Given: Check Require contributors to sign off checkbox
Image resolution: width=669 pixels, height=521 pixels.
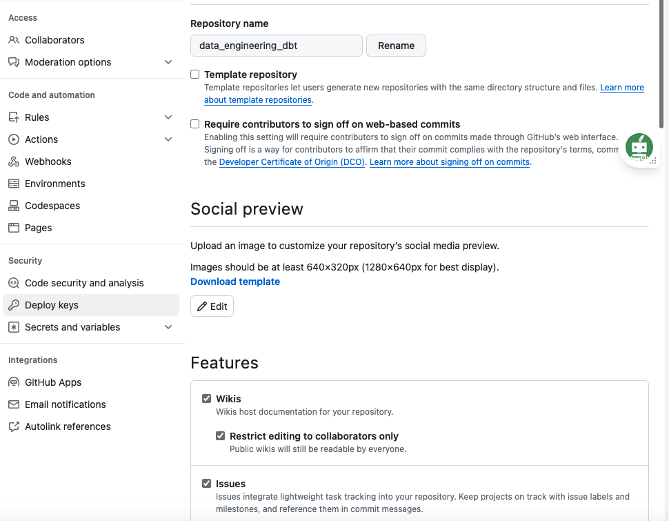Looking at the screenshot, I should [195, 124].
